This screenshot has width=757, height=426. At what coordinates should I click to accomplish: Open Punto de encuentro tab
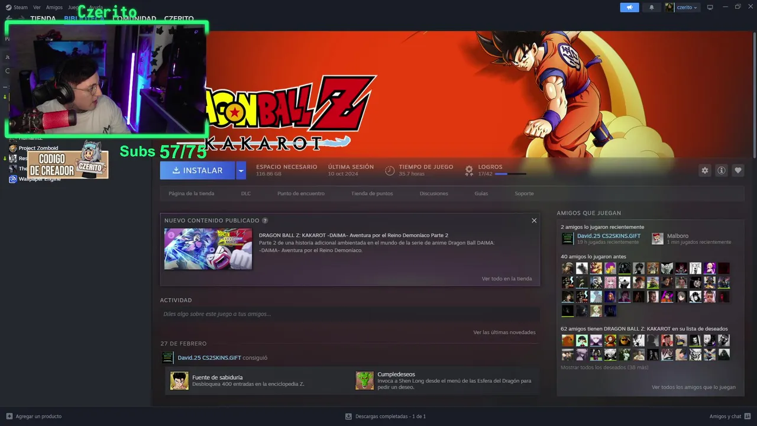(x=301, y=193)
